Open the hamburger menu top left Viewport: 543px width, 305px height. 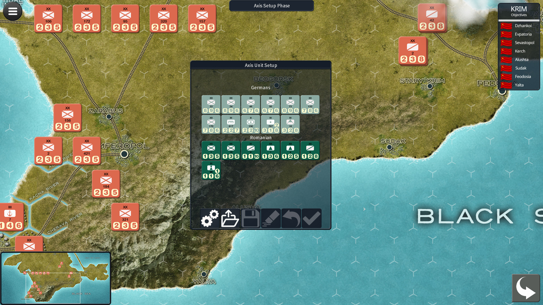tap(12, 11)
